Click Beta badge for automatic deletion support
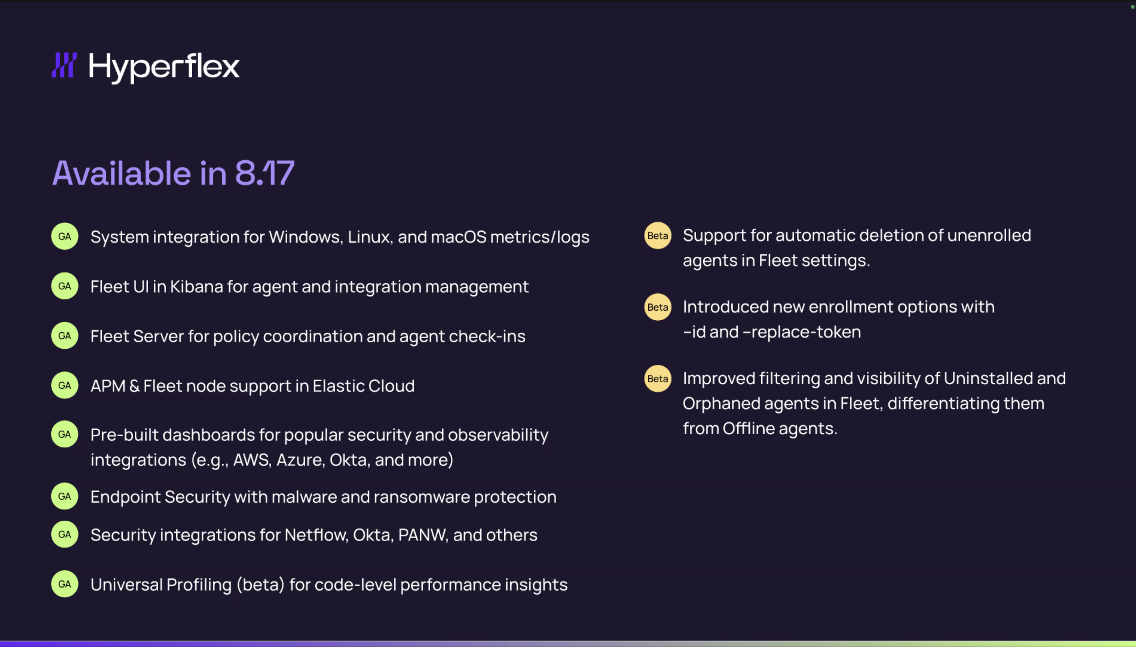 tap(657, 236)
